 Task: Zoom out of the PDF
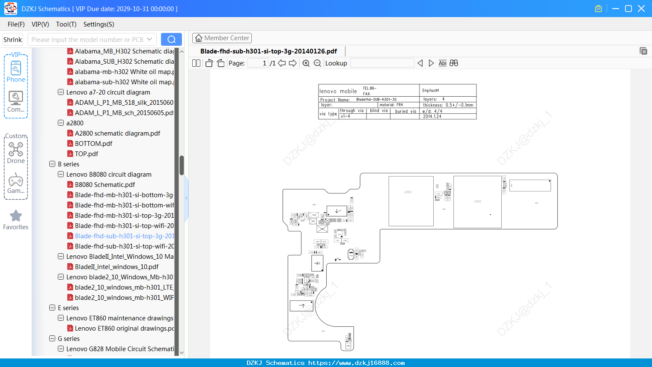317,63
